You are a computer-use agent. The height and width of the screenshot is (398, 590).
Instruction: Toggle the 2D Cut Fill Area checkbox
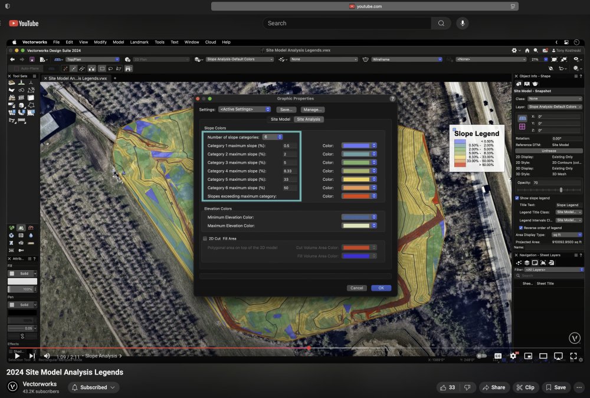coord(205,238)
